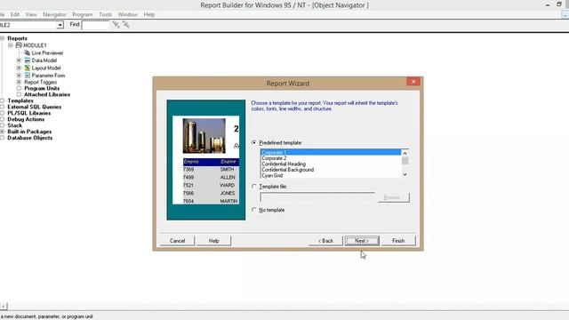The width and height of the screenshot is (569, 320).
Task: Expand the Parameter Form node
Action: pos(19,76)
